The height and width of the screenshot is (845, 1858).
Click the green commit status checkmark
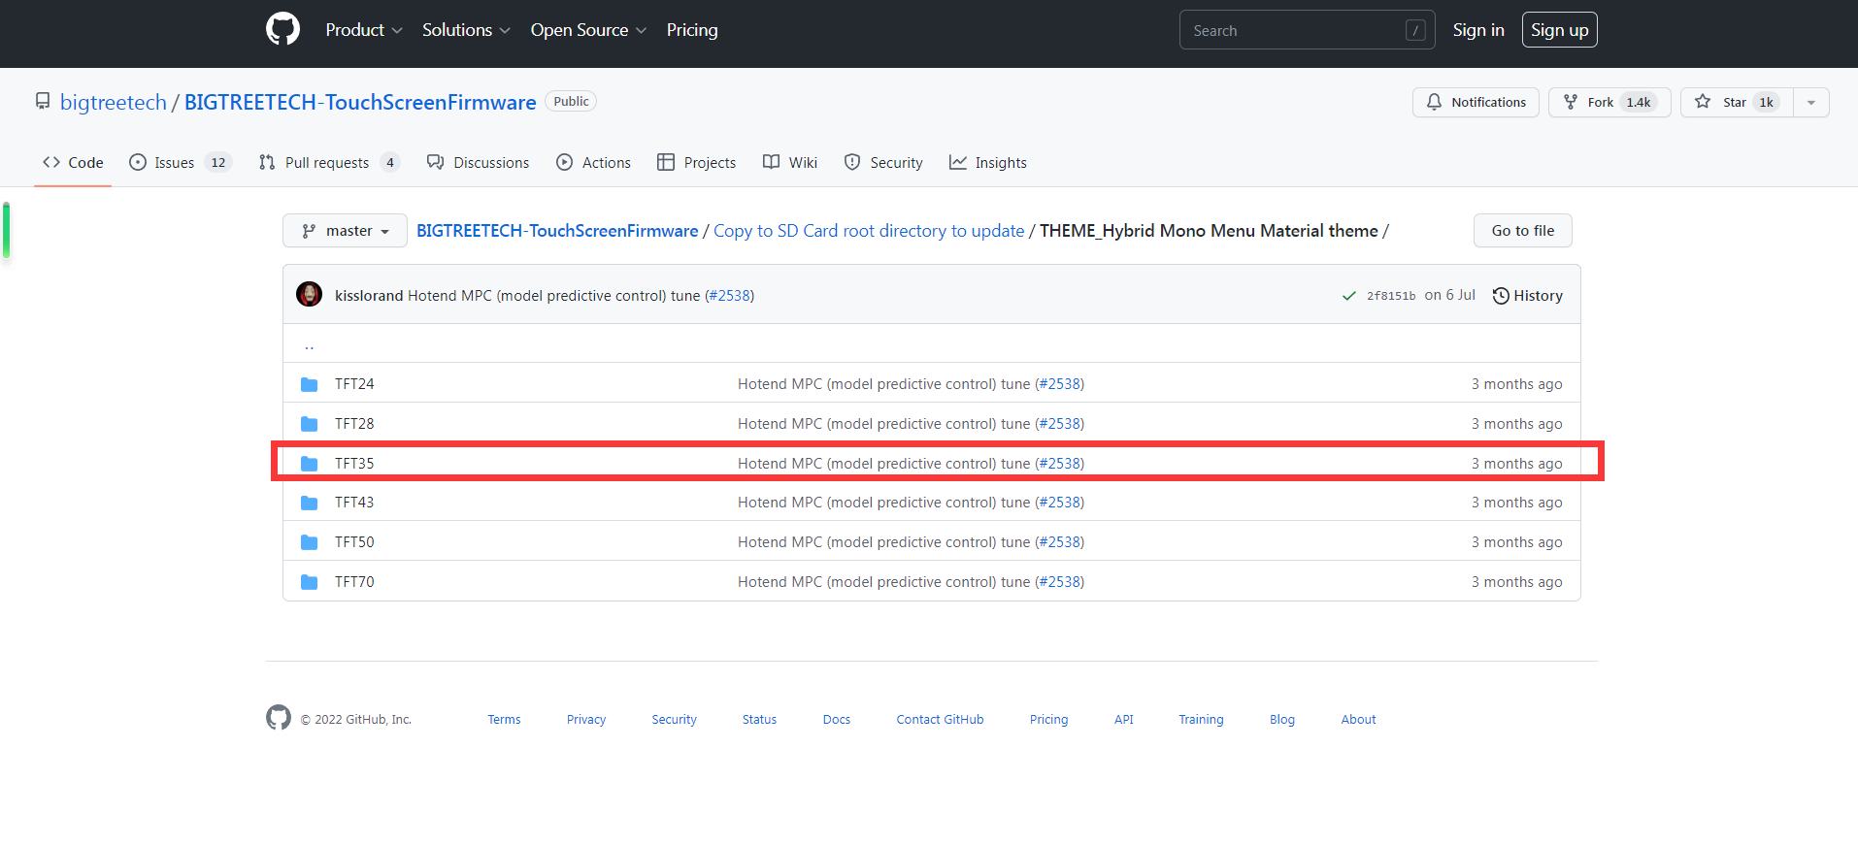[x=1348, y=296]
